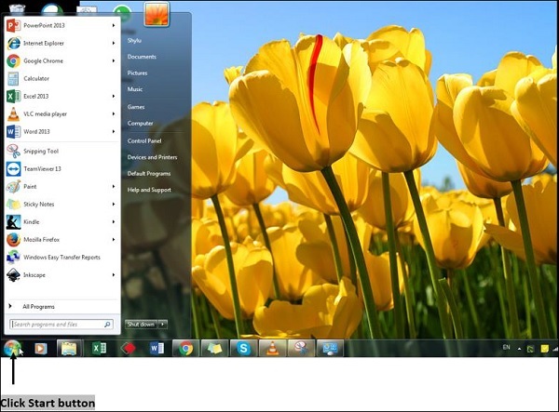Open Documents library link

coord(142,57)
